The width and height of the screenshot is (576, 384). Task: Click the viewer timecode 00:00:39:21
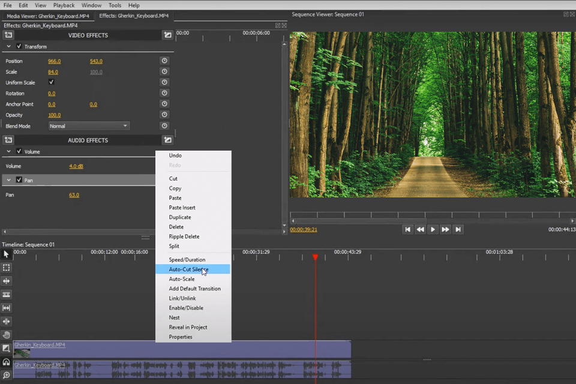click(x=304, y=229)
